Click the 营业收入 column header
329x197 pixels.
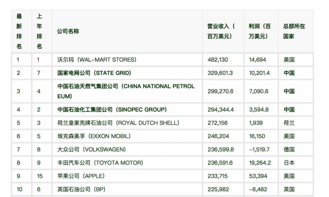pyautogui.click(x=221, y=31)
